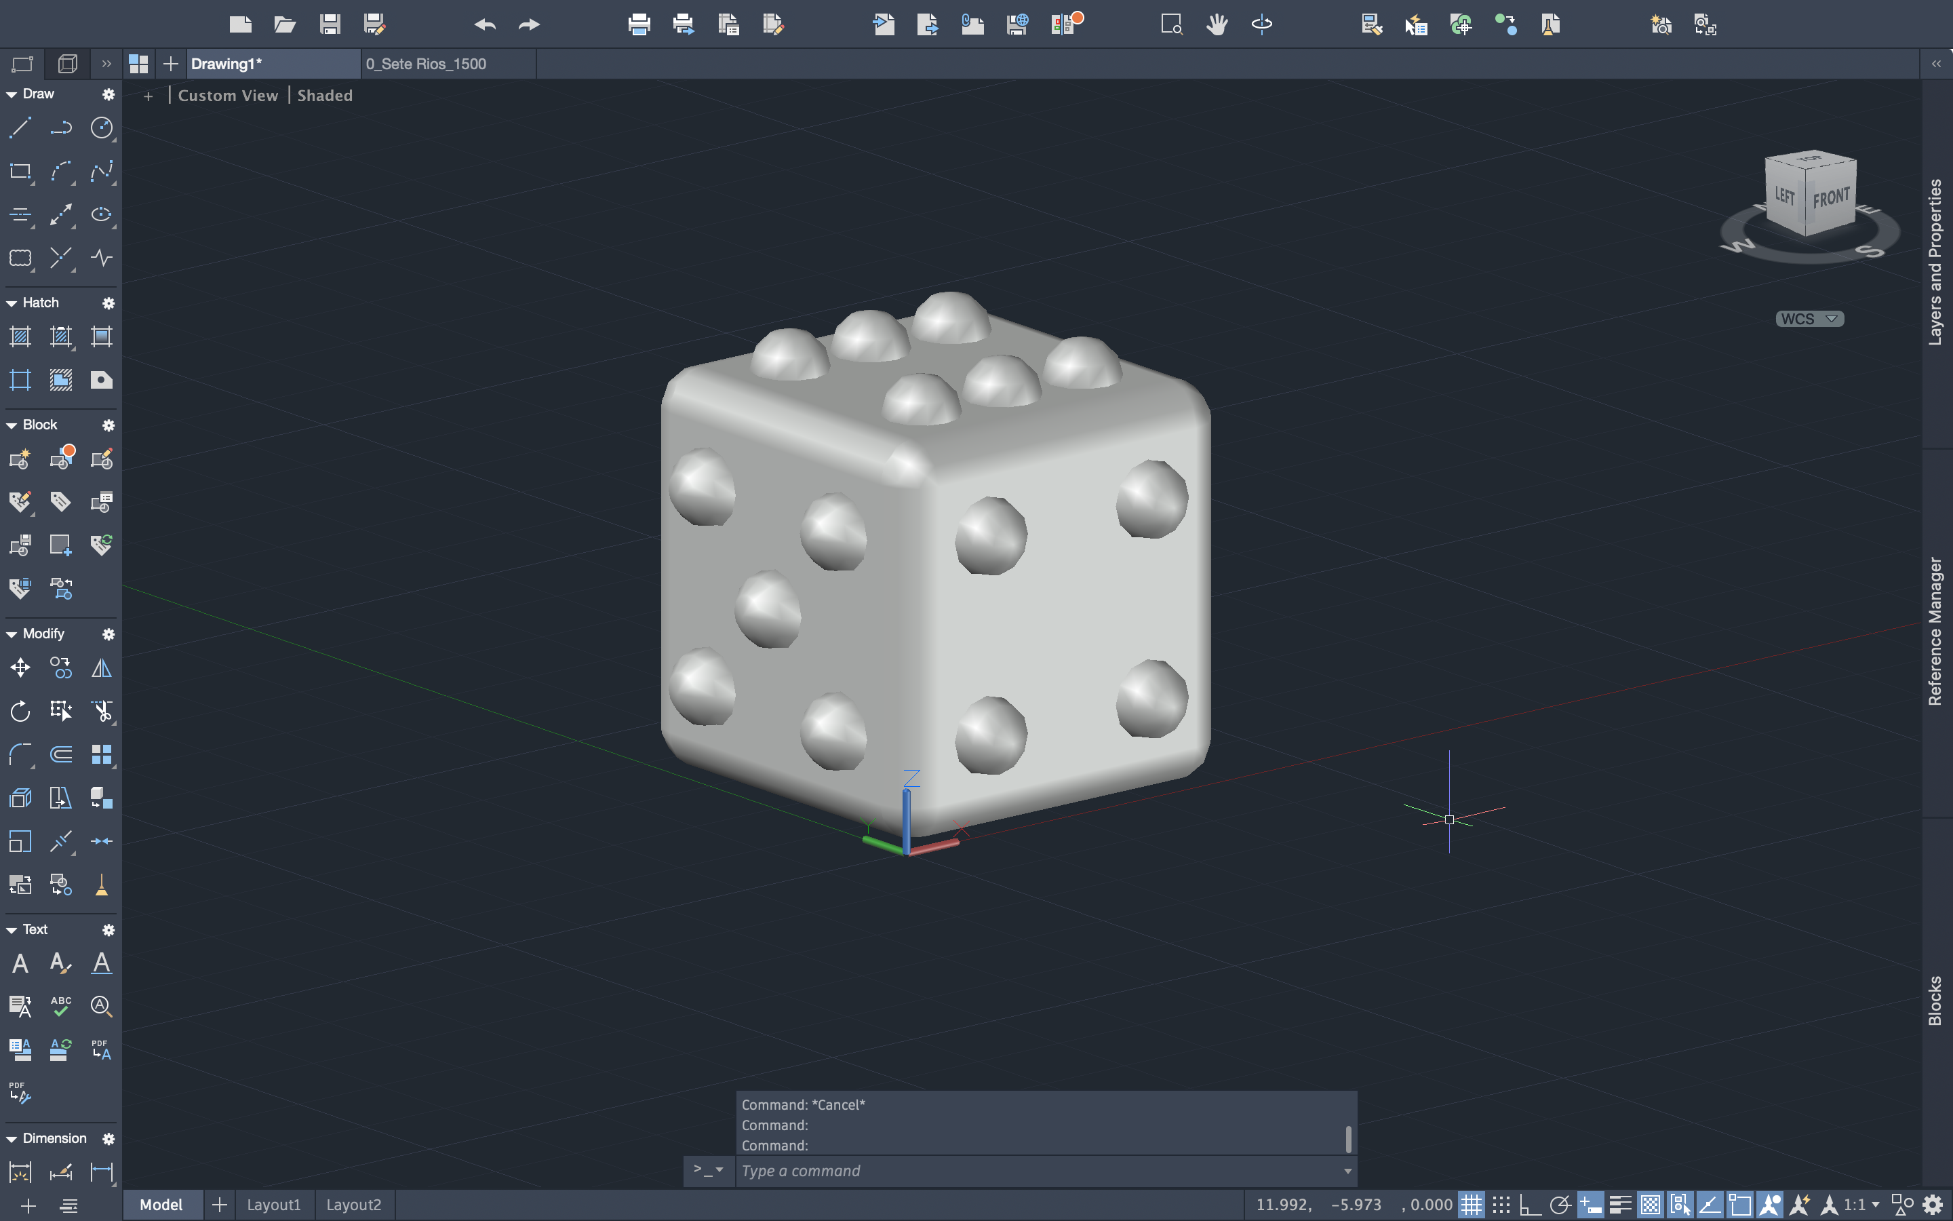Click the Shaded visual style label
1953x1221 pixels.
point(324,95)
